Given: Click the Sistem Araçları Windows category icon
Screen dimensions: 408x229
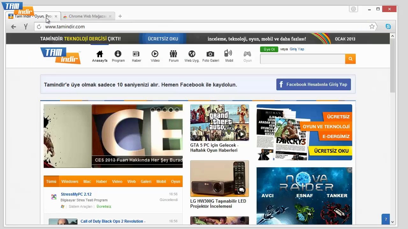Looking at the screenshot, I should [63, 206].
